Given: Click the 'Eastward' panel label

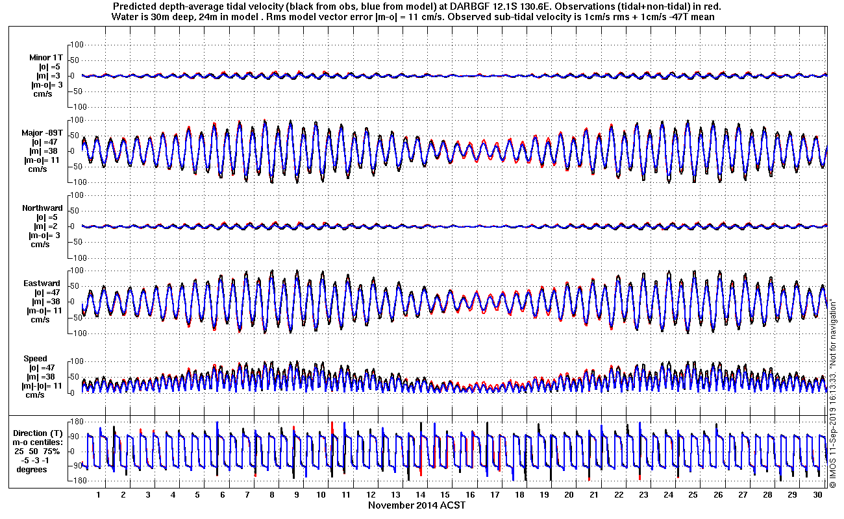Looking at the screenshot, I should [43, 284].
